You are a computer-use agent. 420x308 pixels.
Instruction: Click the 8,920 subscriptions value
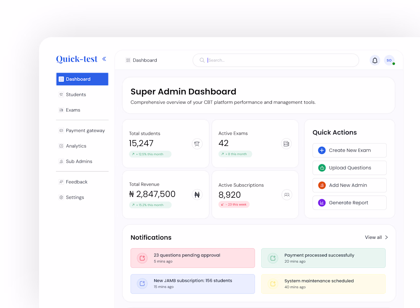tap(229, 195)
